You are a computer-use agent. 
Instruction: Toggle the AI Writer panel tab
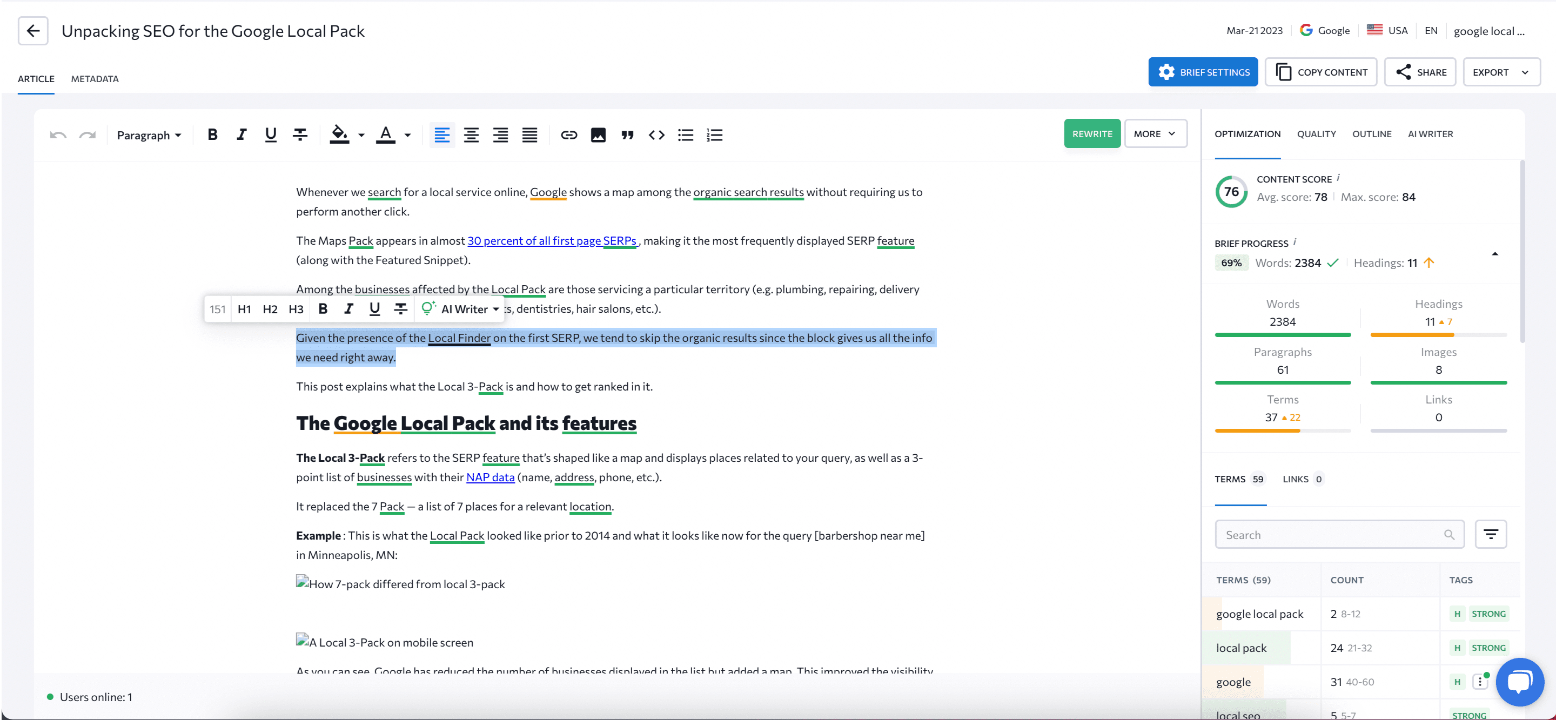(1431, 134)
